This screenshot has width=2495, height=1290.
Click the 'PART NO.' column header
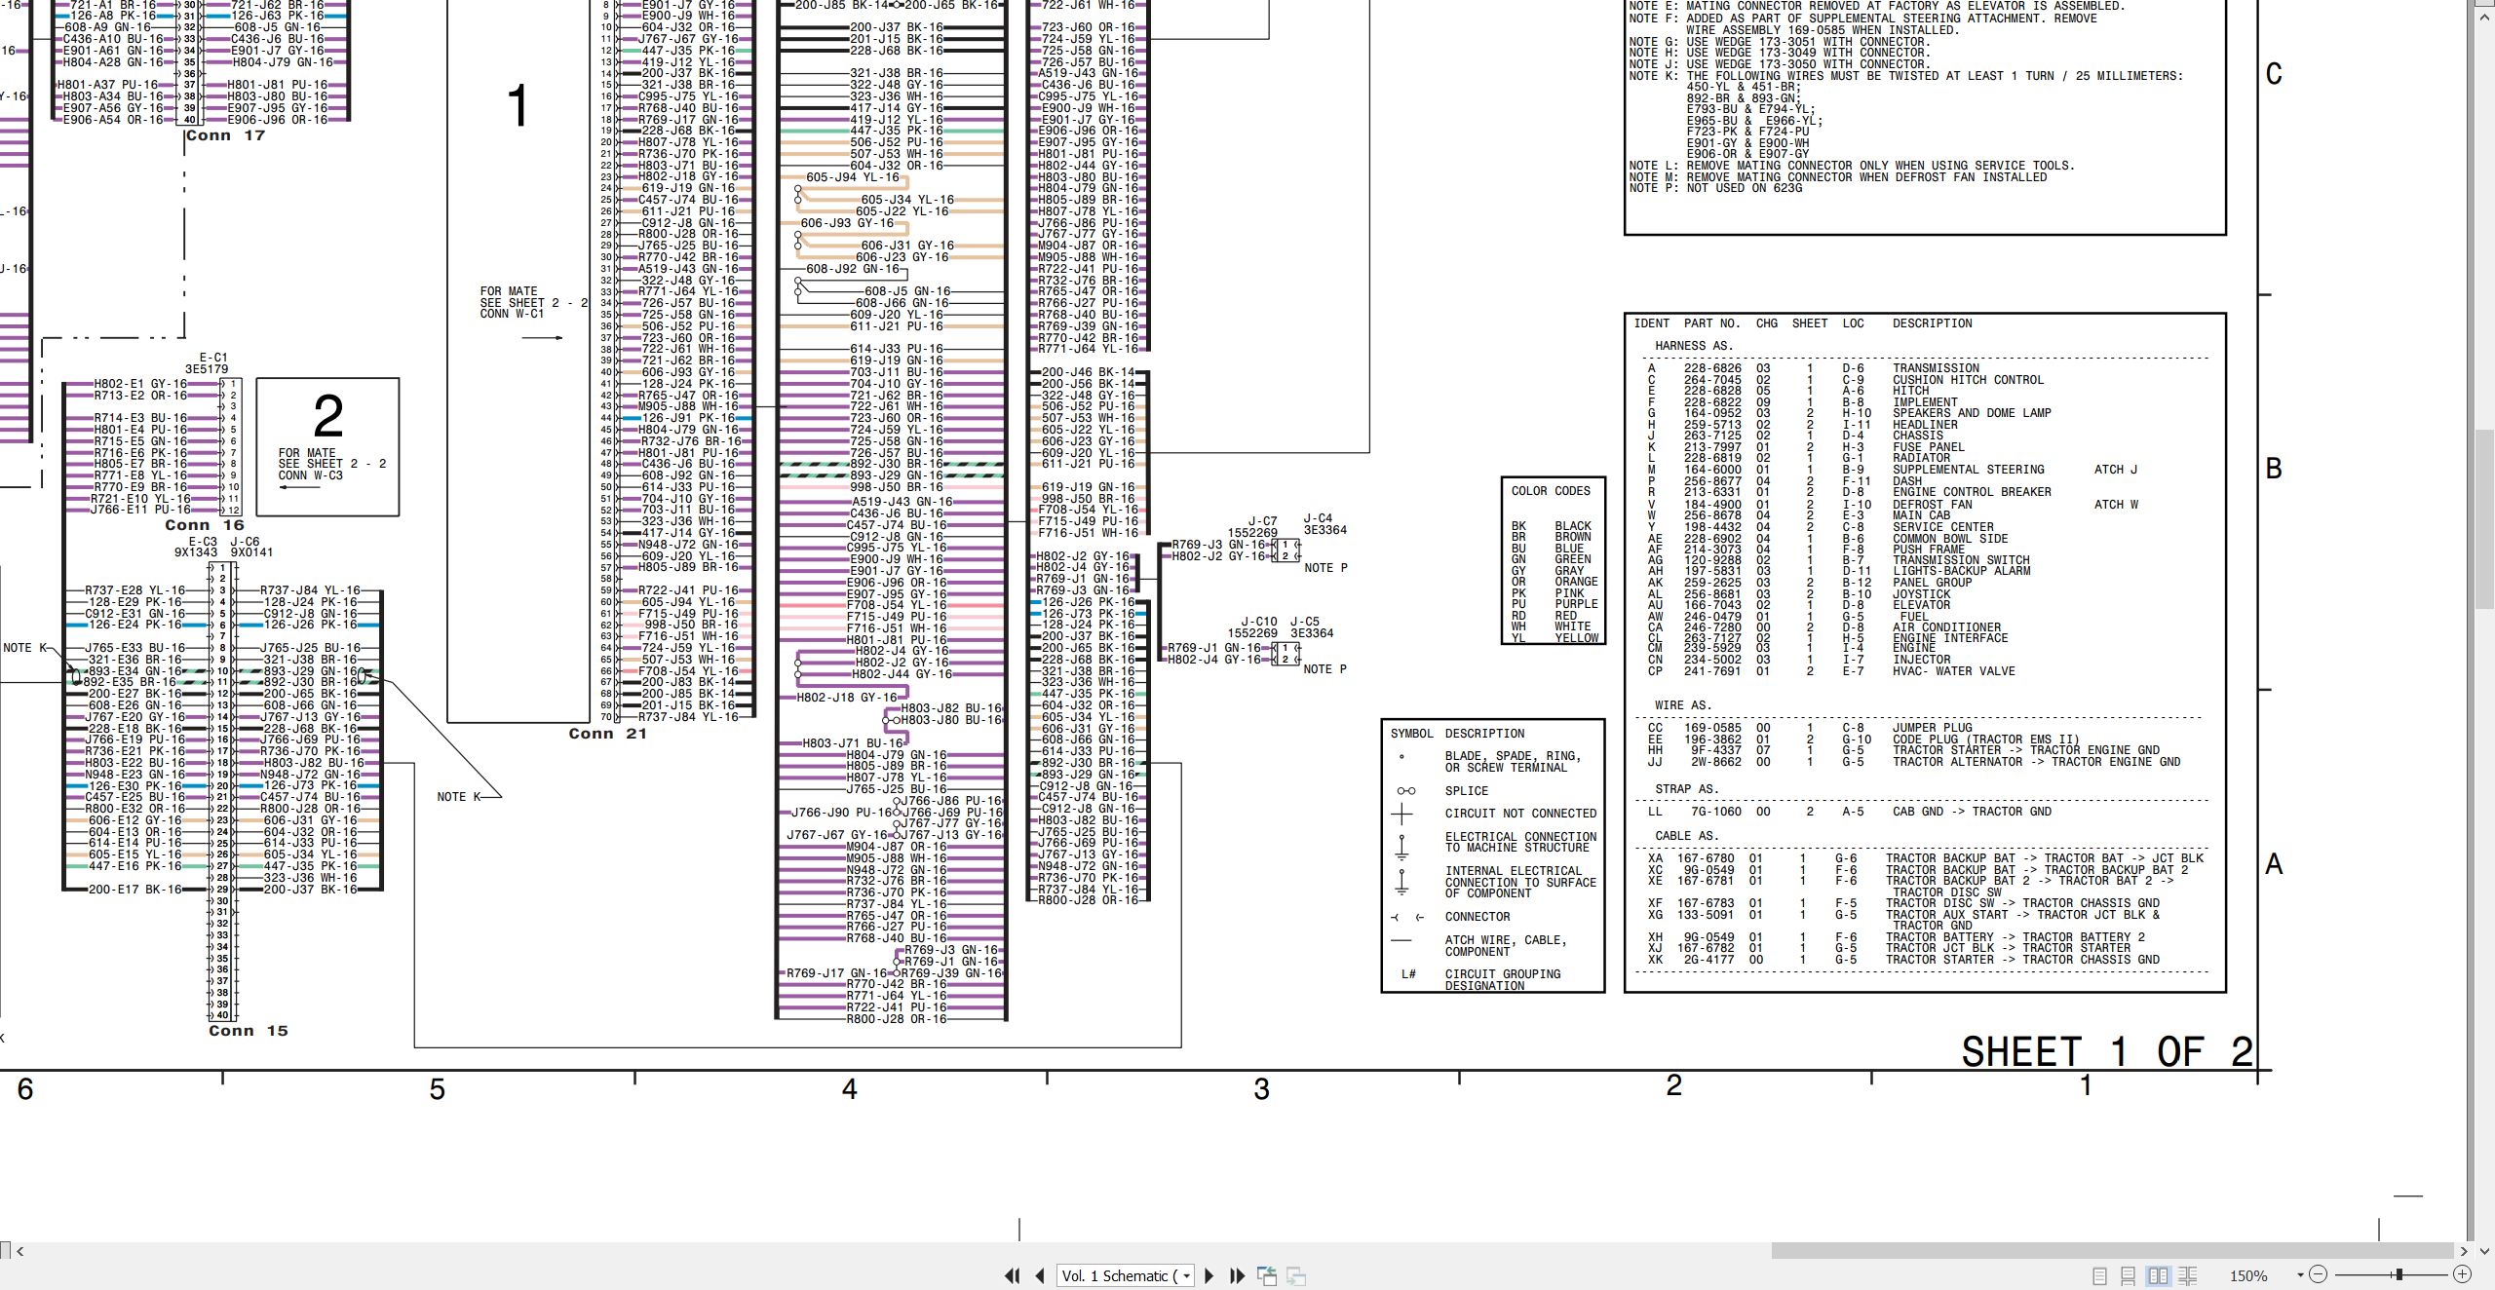1711,323
